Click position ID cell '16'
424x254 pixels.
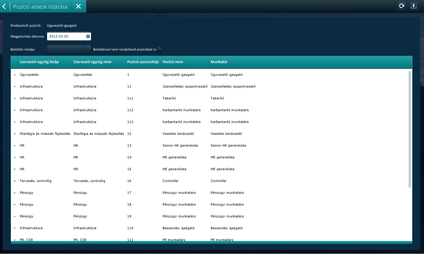click(x=129, y=181)
